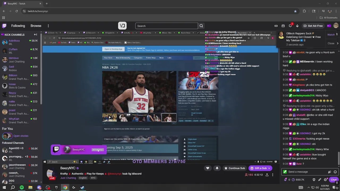Open the profile avatar menu
Viewport: 340px width, 191px height.
[336, 26]
